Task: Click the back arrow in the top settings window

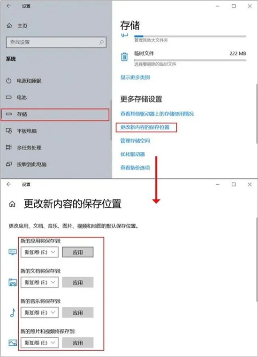Action: click(x=8, y=6)
